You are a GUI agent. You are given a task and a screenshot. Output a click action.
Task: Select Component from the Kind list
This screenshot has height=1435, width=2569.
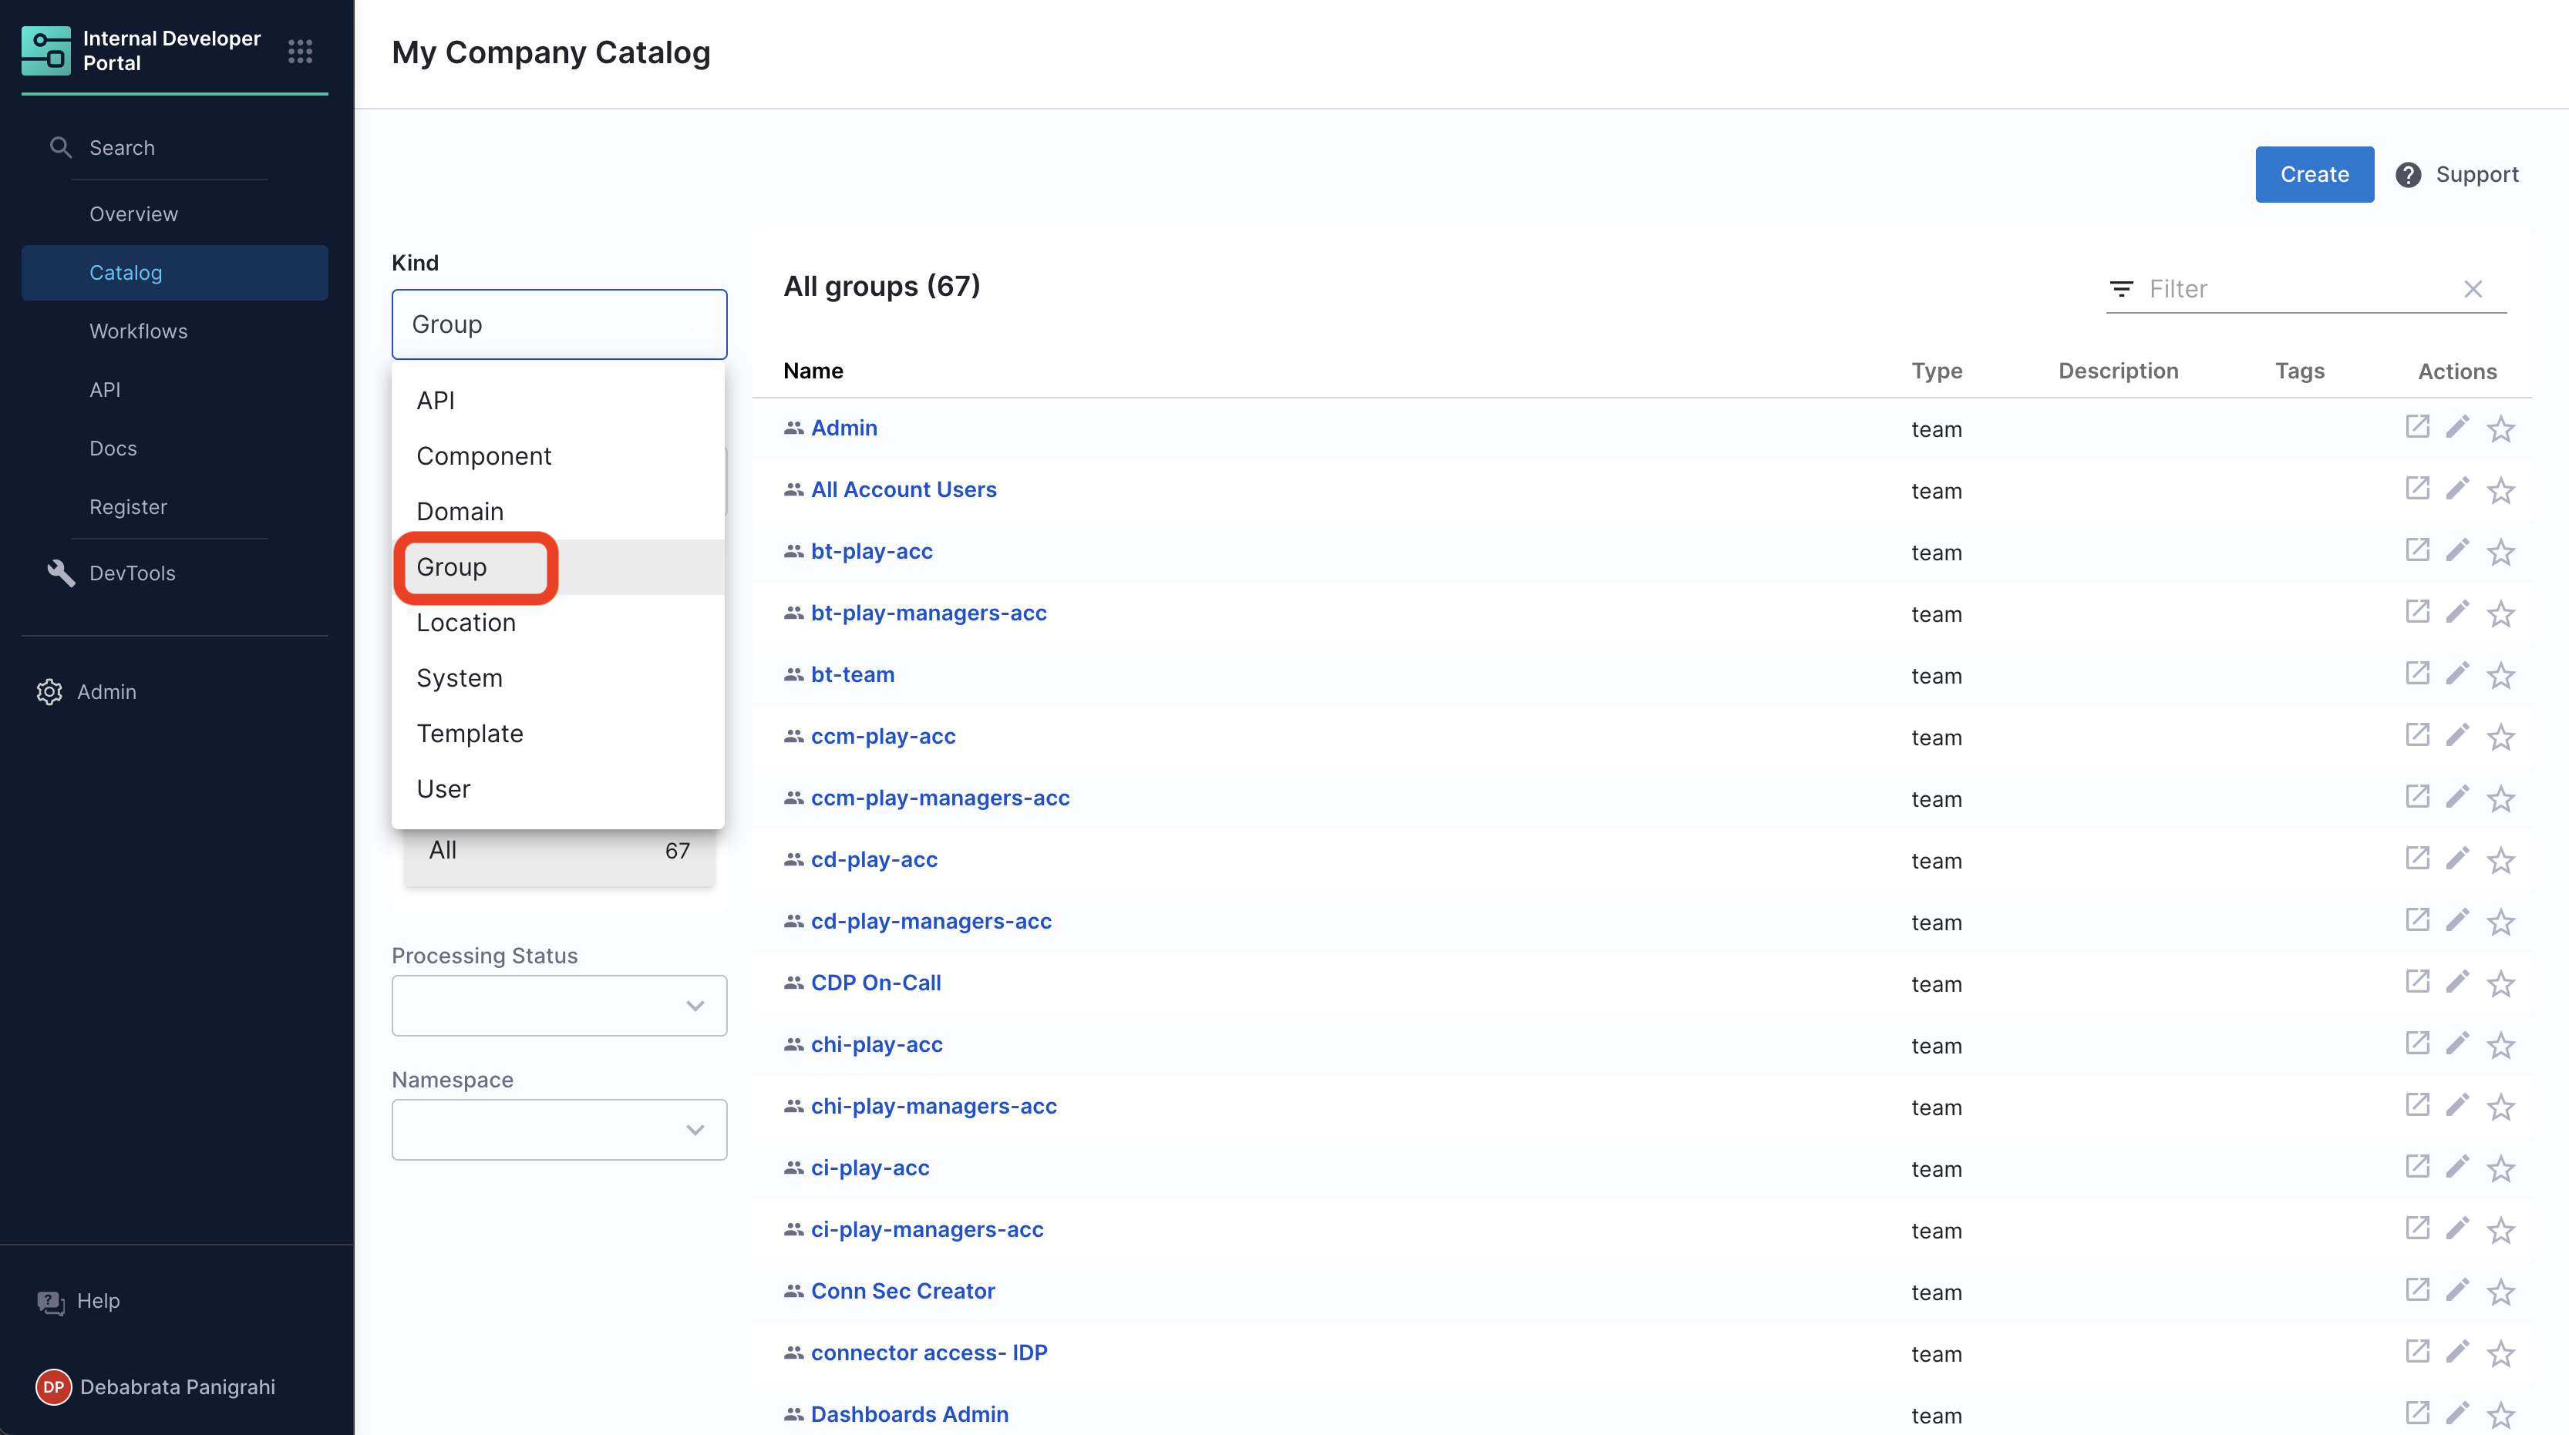pos(483,455)
